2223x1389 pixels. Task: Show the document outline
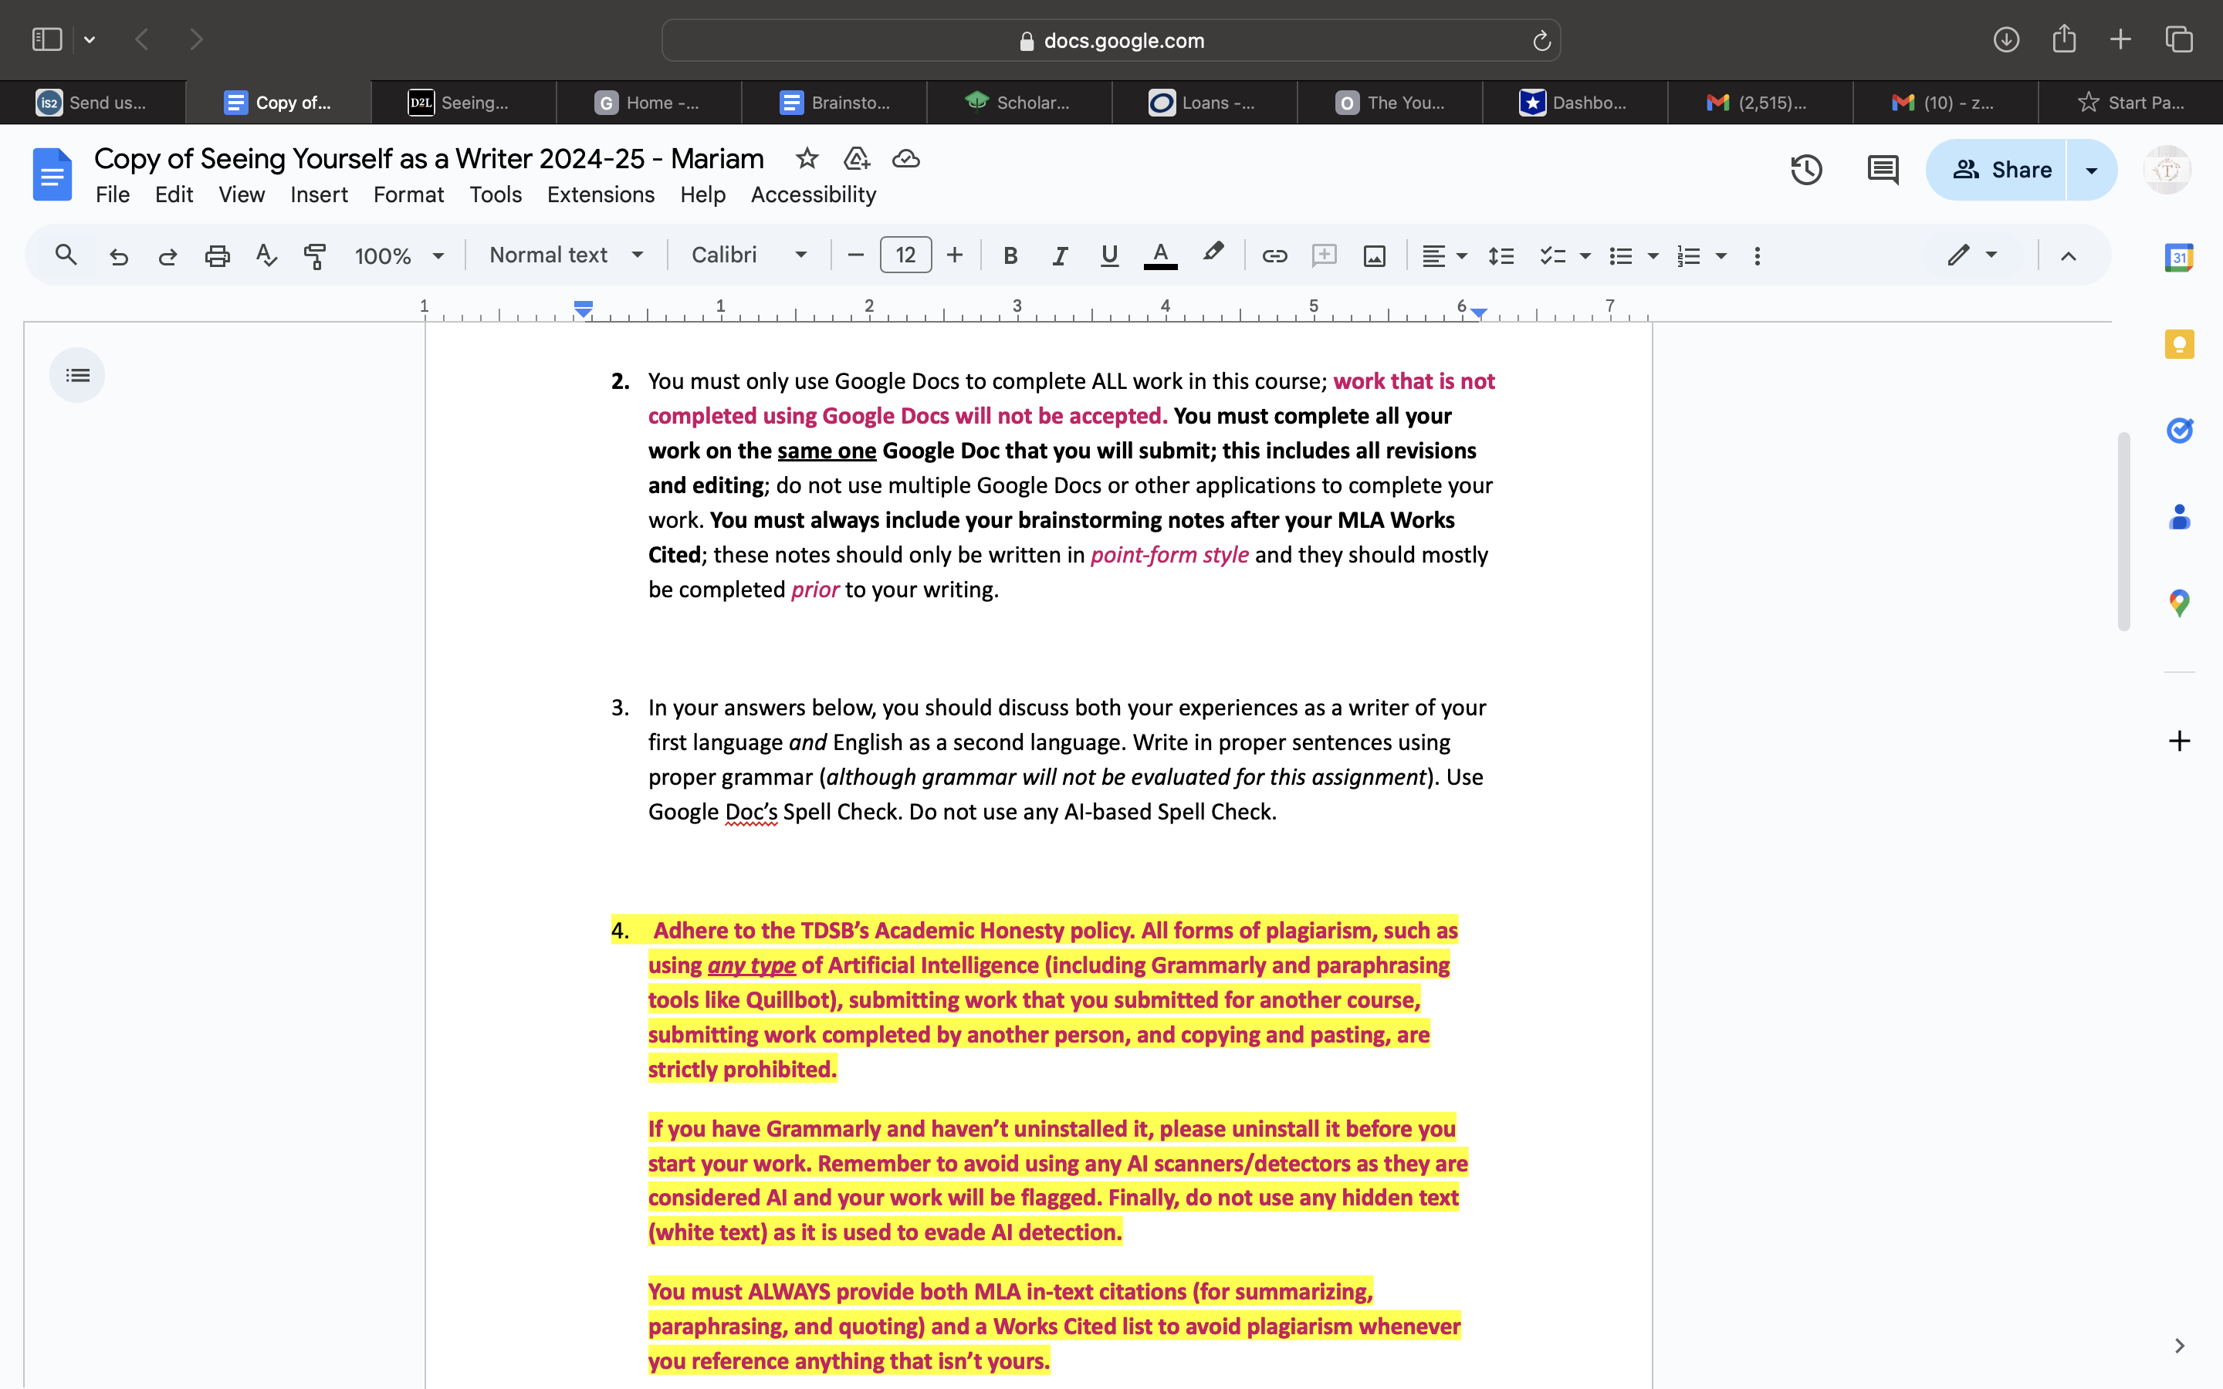77,375
